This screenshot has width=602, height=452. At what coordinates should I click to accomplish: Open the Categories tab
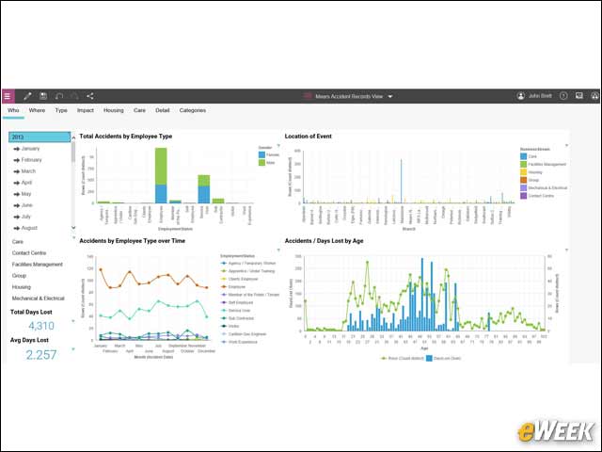192,110
